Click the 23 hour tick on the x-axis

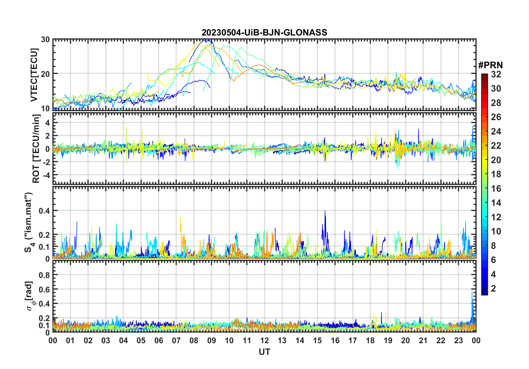tap(458, 340)
